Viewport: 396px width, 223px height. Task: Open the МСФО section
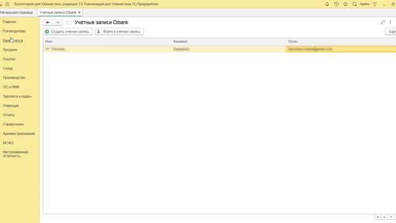(x=8, y=143)
